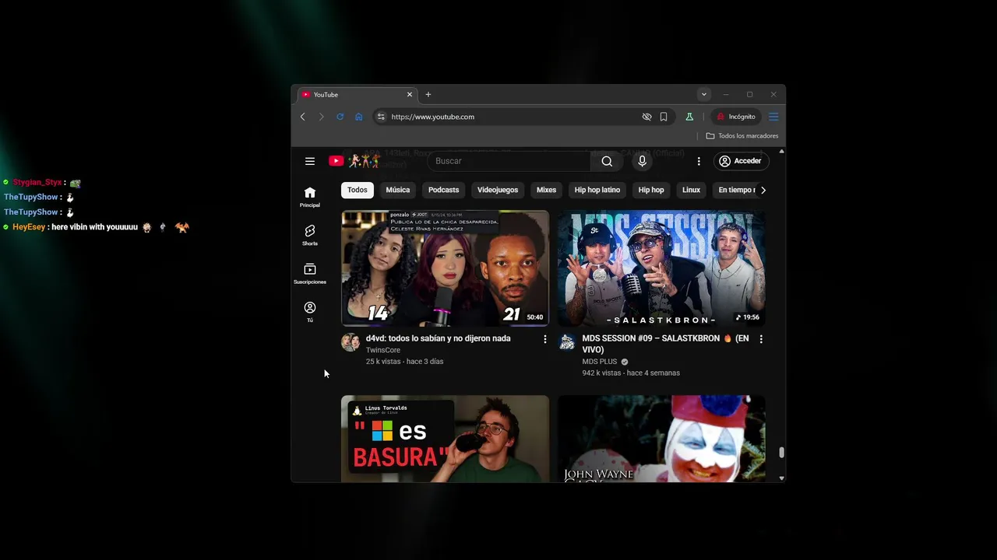
Task: Open Tú profile in sidebar
Action: (310, 312)
